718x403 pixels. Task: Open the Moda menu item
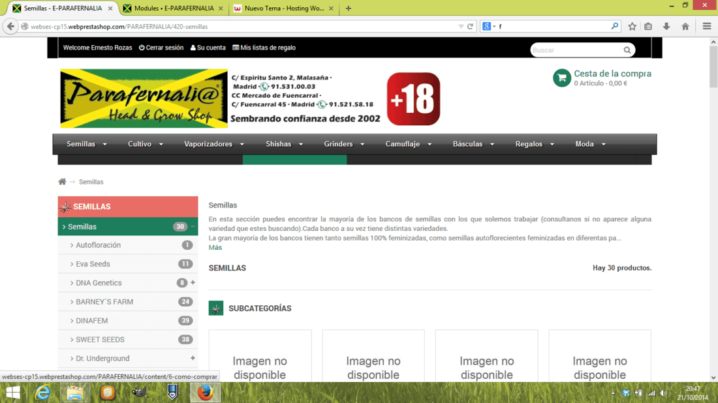pos(584,144)
